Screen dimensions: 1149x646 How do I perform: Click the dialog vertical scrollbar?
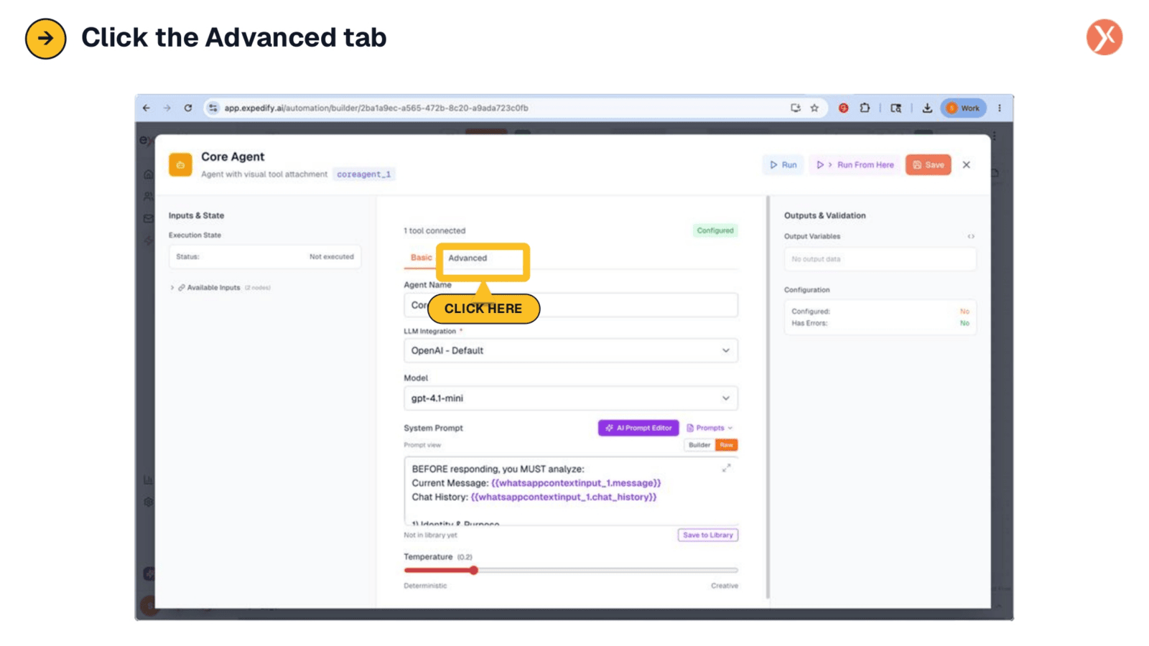[768, 397]
